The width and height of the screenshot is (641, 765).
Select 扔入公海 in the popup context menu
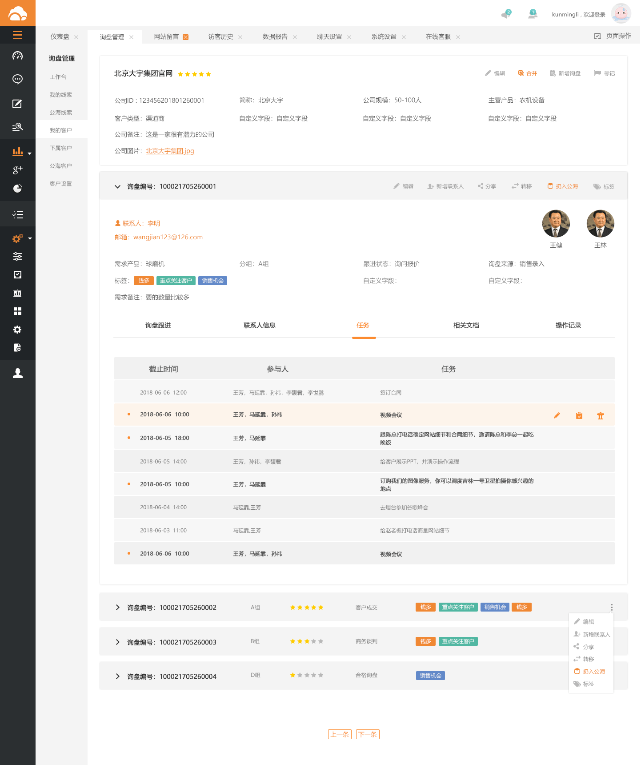pos(589,672)
